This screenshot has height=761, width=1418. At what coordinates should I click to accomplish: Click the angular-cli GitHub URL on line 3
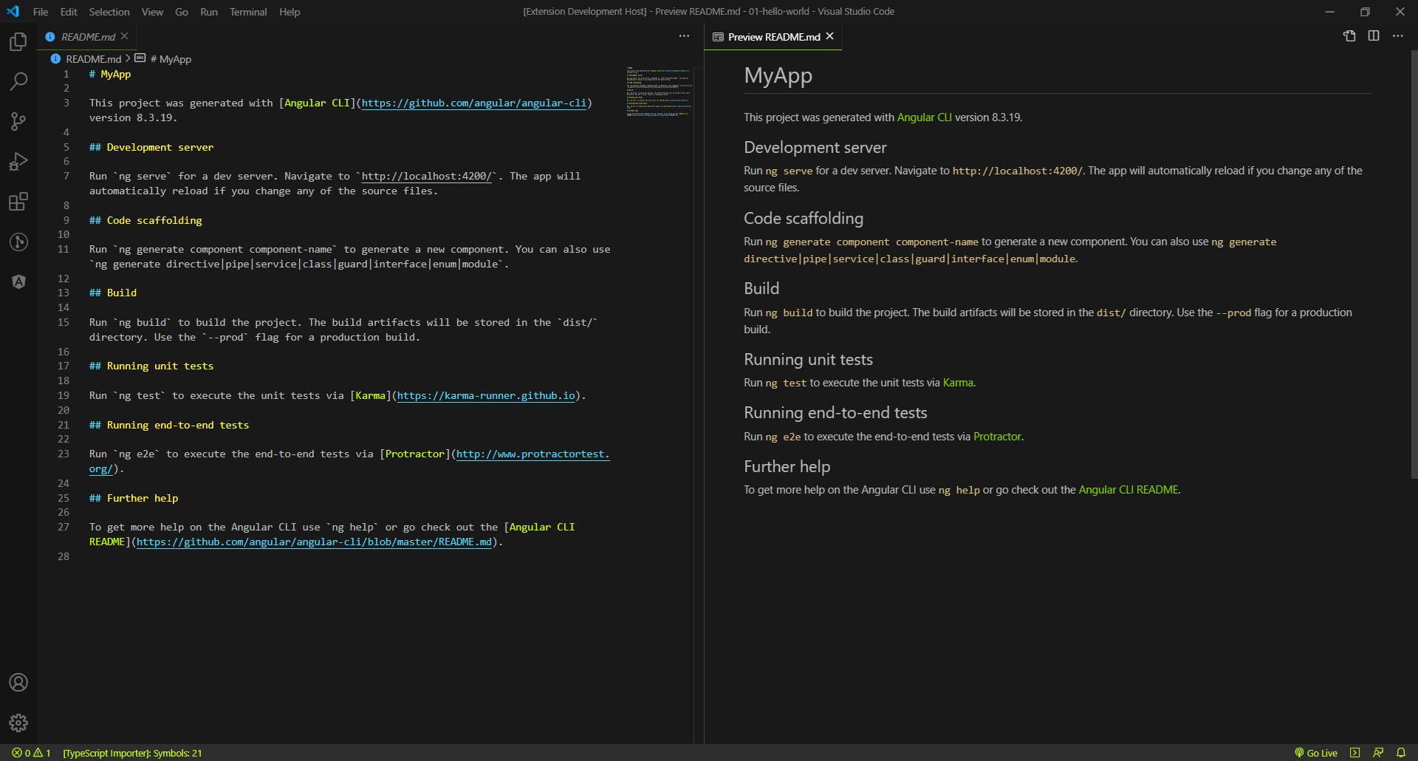click(473, 103)
